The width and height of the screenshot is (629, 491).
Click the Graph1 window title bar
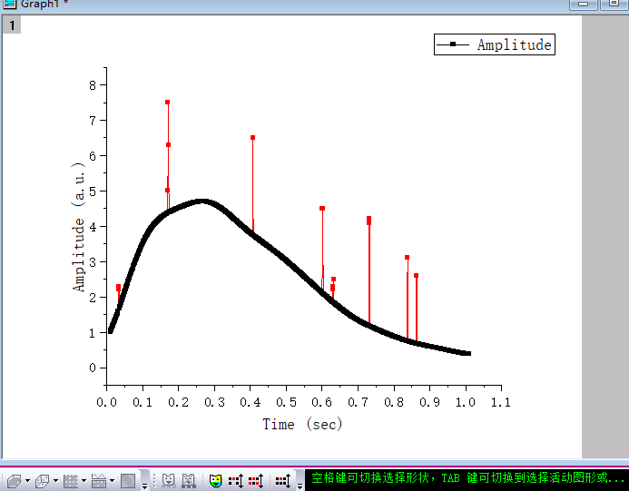tap(272, 5)
